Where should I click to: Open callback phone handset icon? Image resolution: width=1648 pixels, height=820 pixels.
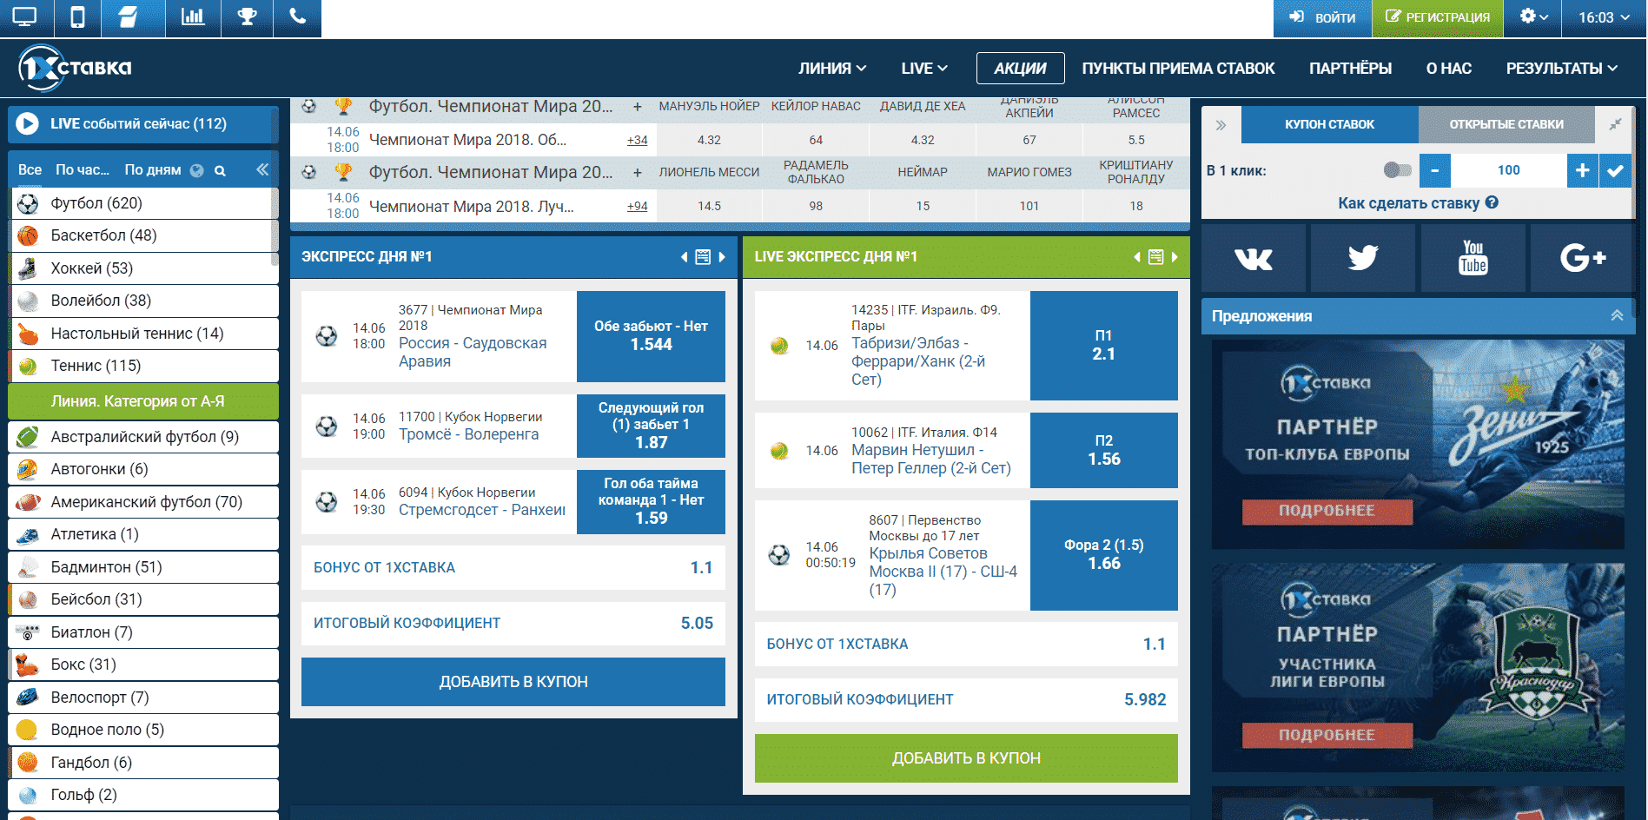297,17
